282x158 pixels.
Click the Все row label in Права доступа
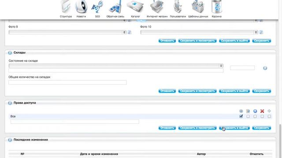(13, 116)
